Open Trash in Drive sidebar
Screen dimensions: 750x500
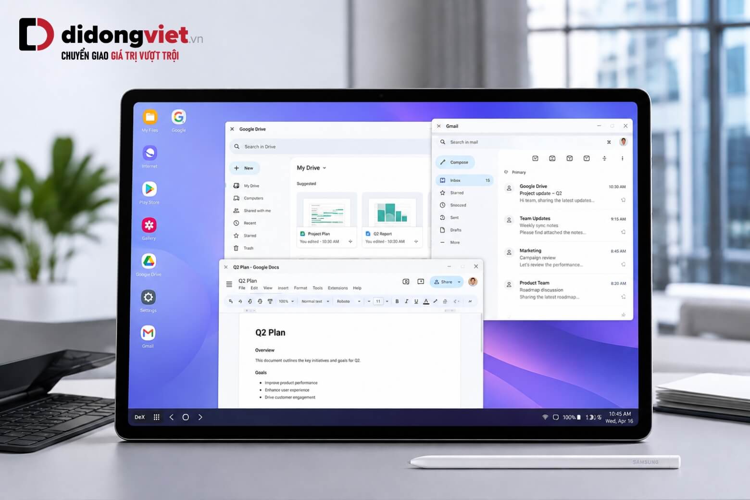pyautogui.click(x=244, y=248)
